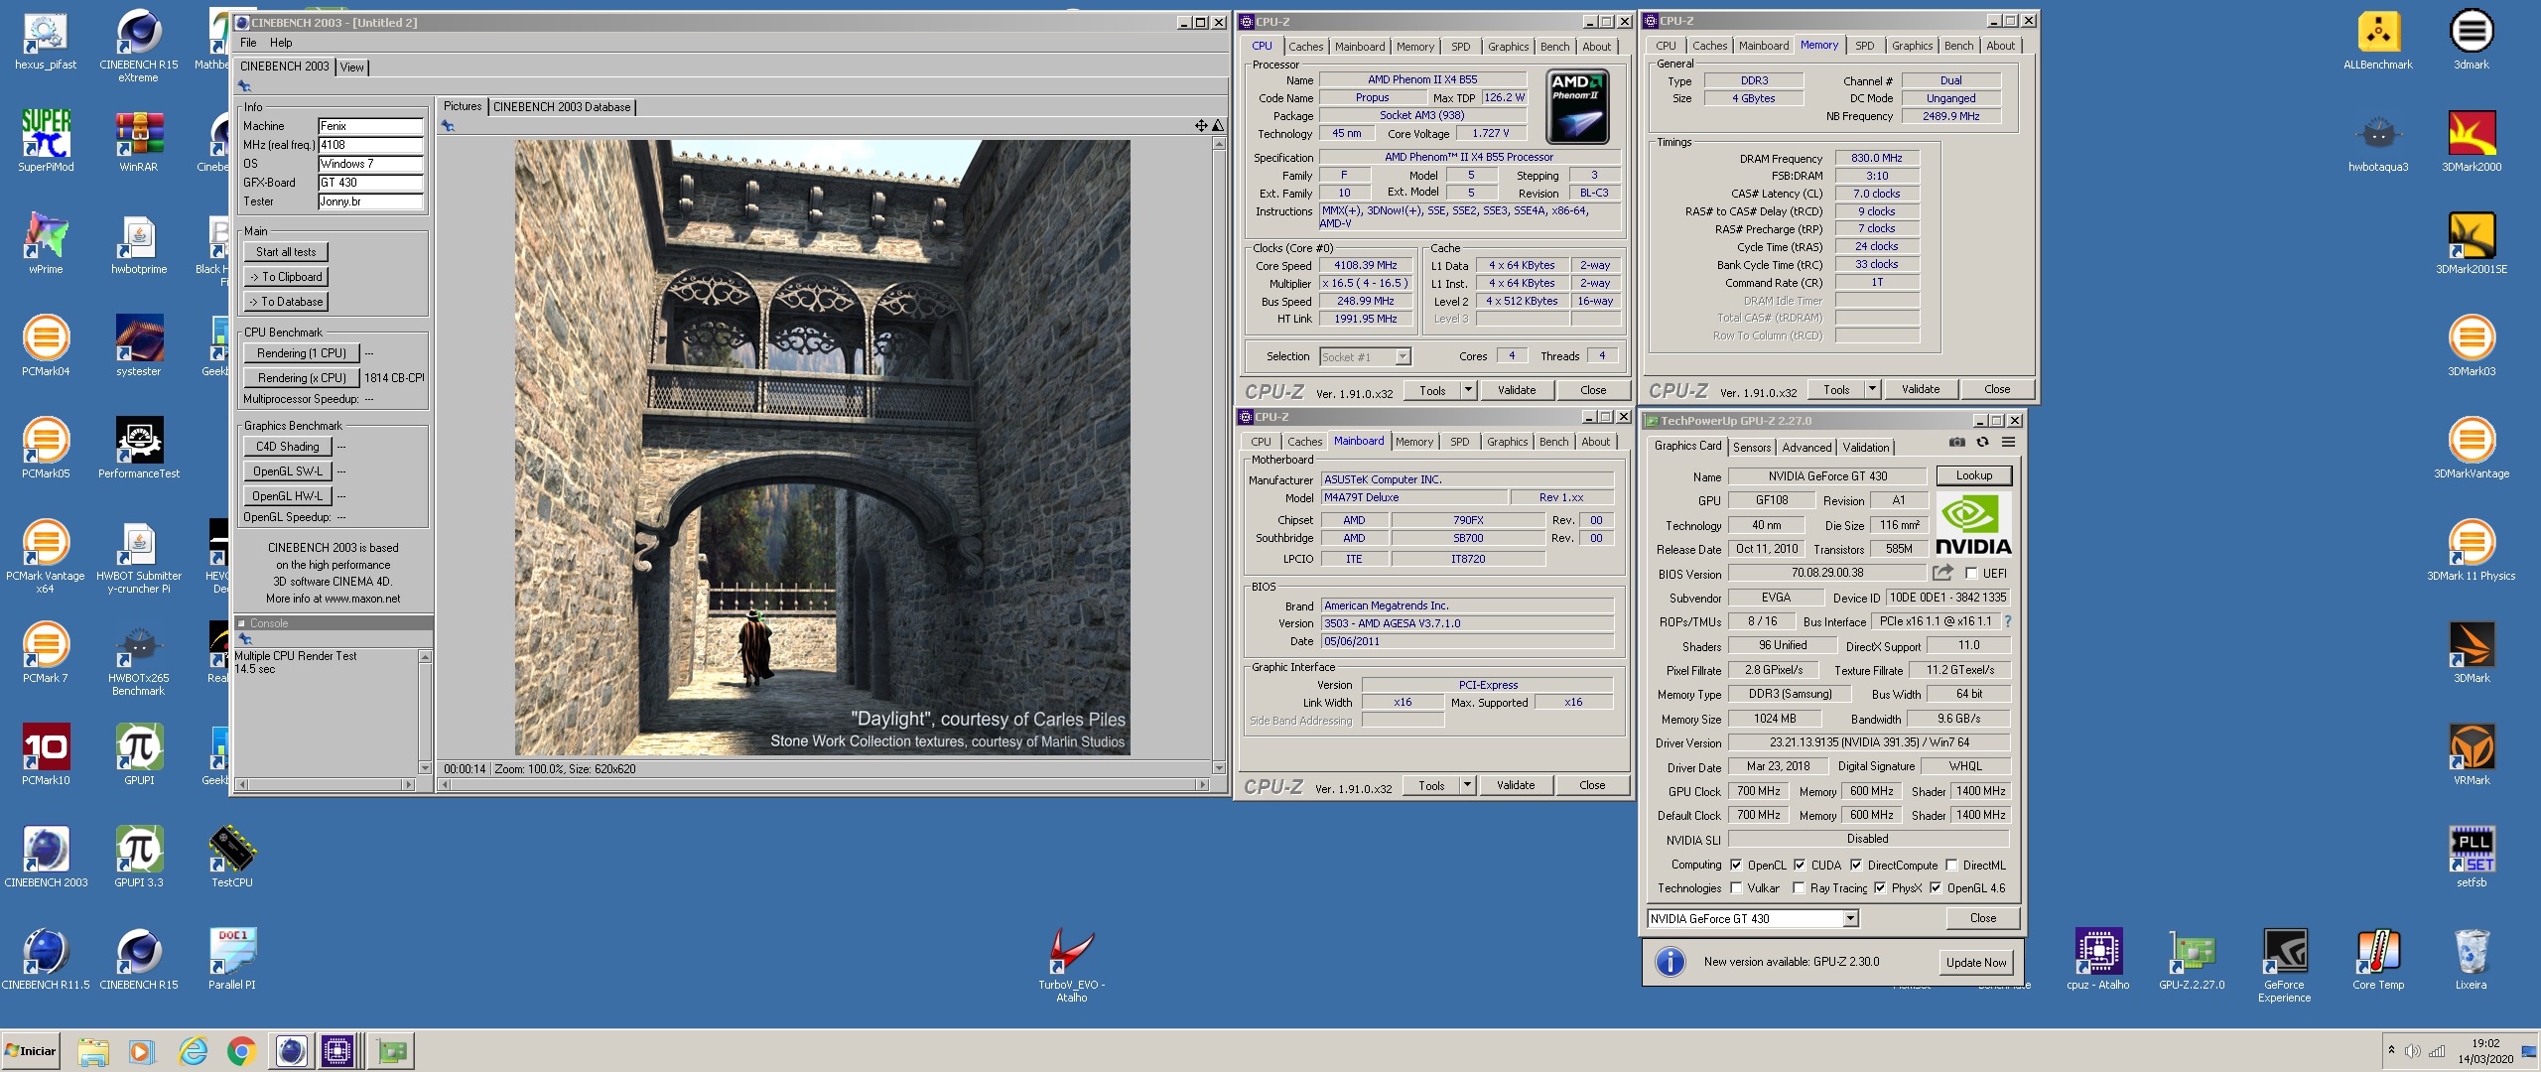Viewport: 2541px width, 1072px height.
Task: Open Tools dropdown arrow in CPU-Z Memory window
Action: point(1873,389)
